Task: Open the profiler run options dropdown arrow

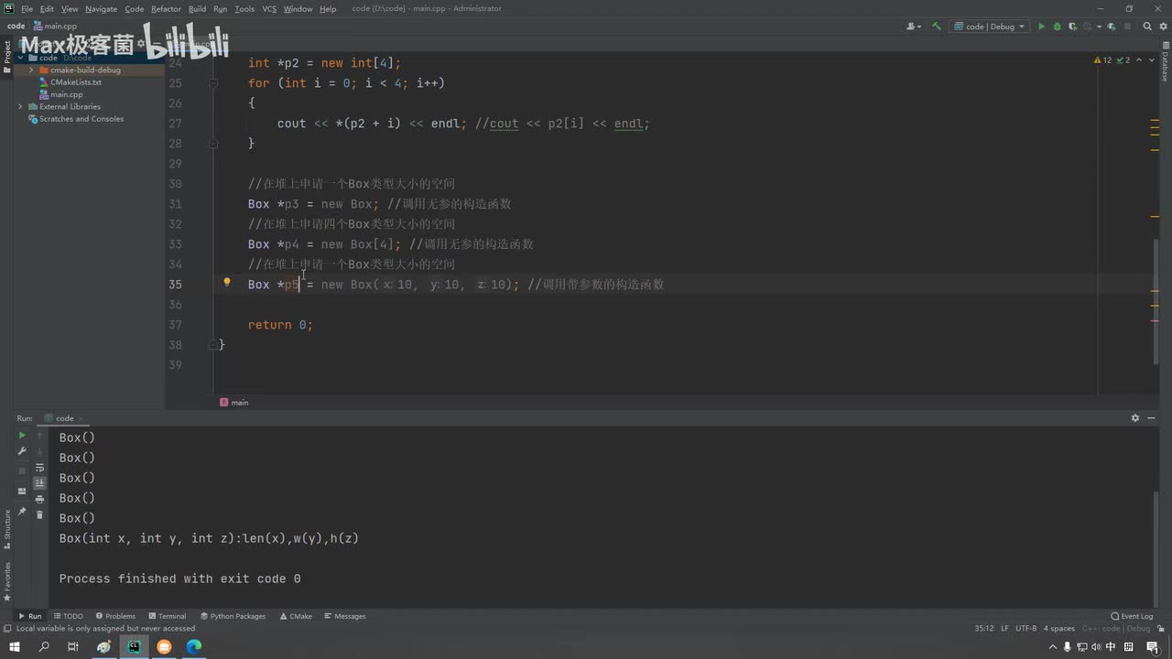Action: (1098, 27)
